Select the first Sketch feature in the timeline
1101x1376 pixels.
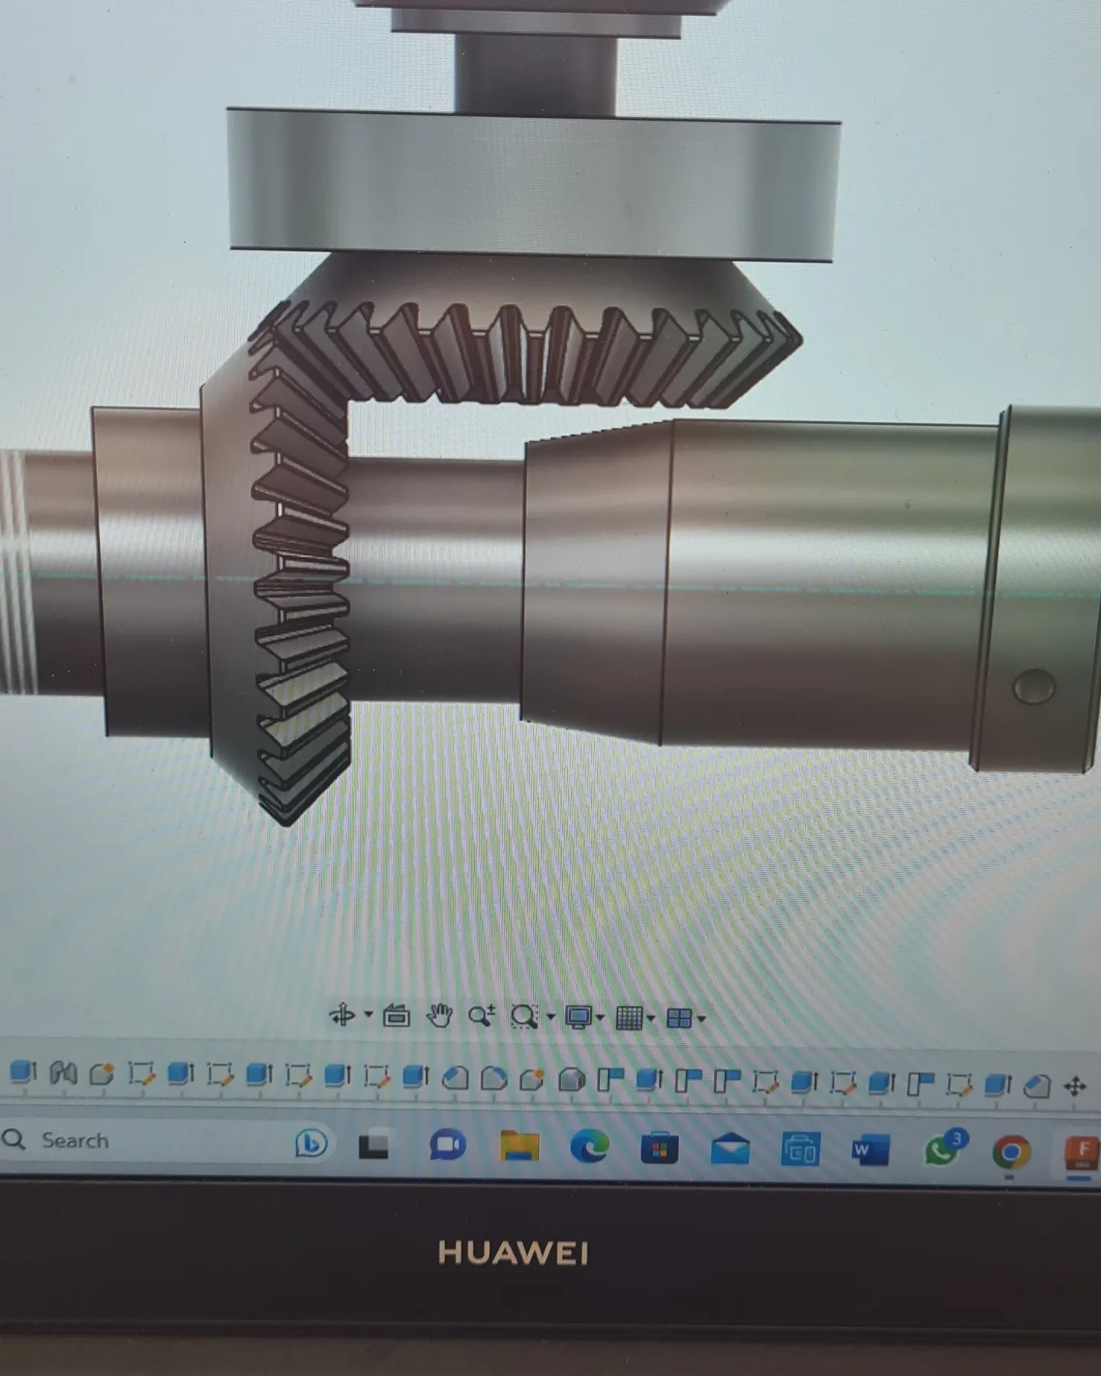point(141,1074)
